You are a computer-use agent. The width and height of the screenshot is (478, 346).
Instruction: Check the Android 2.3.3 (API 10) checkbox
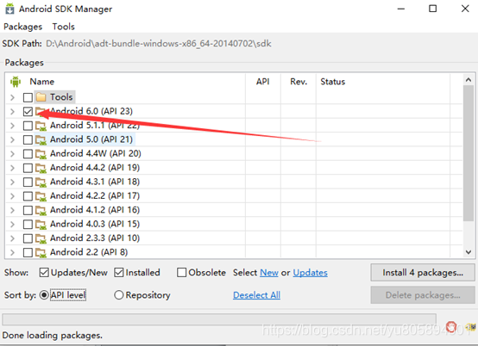(28, 238)
